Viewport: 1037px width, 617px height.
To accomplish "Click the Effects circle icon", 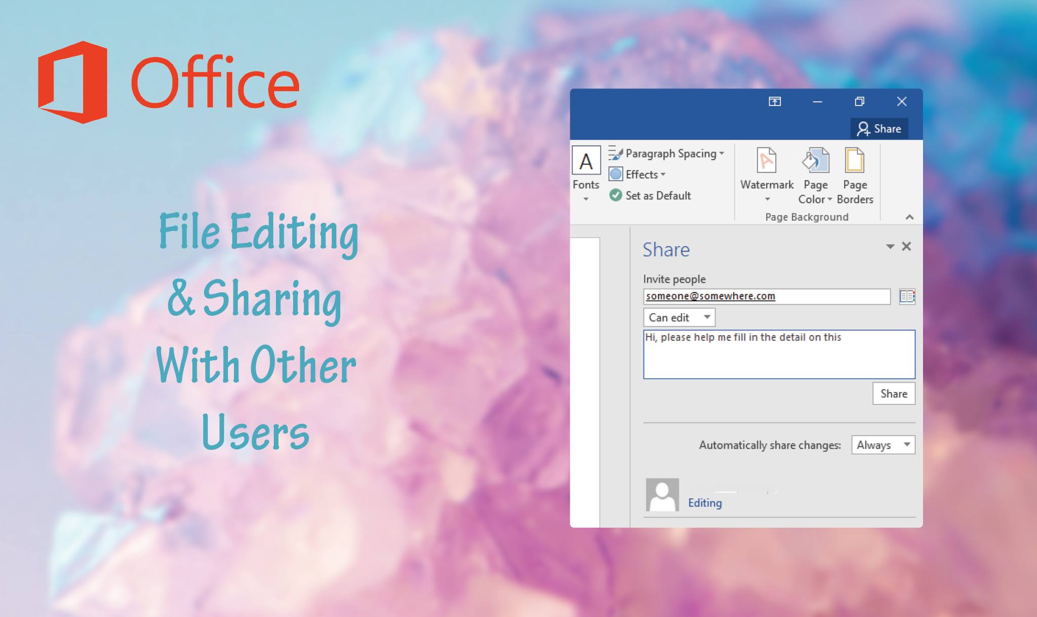I will pyautogui.click(x=616, y=174).
